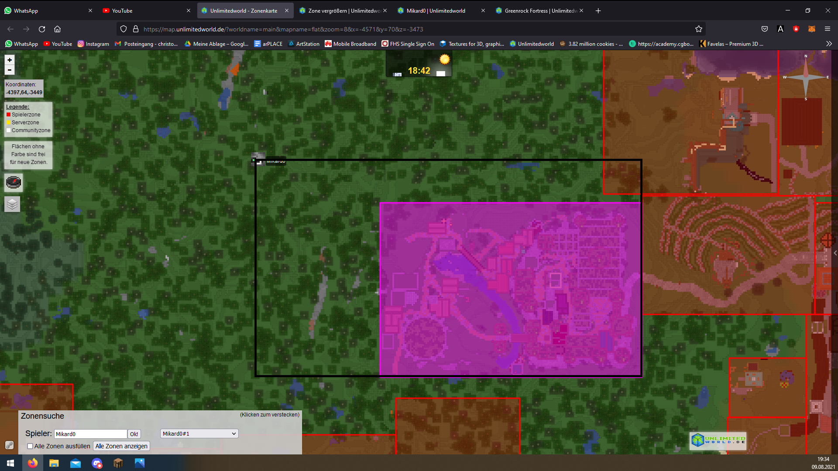Zoom out the map with minus button
This screenshot has width=838, height=471.
click(10, 70)
